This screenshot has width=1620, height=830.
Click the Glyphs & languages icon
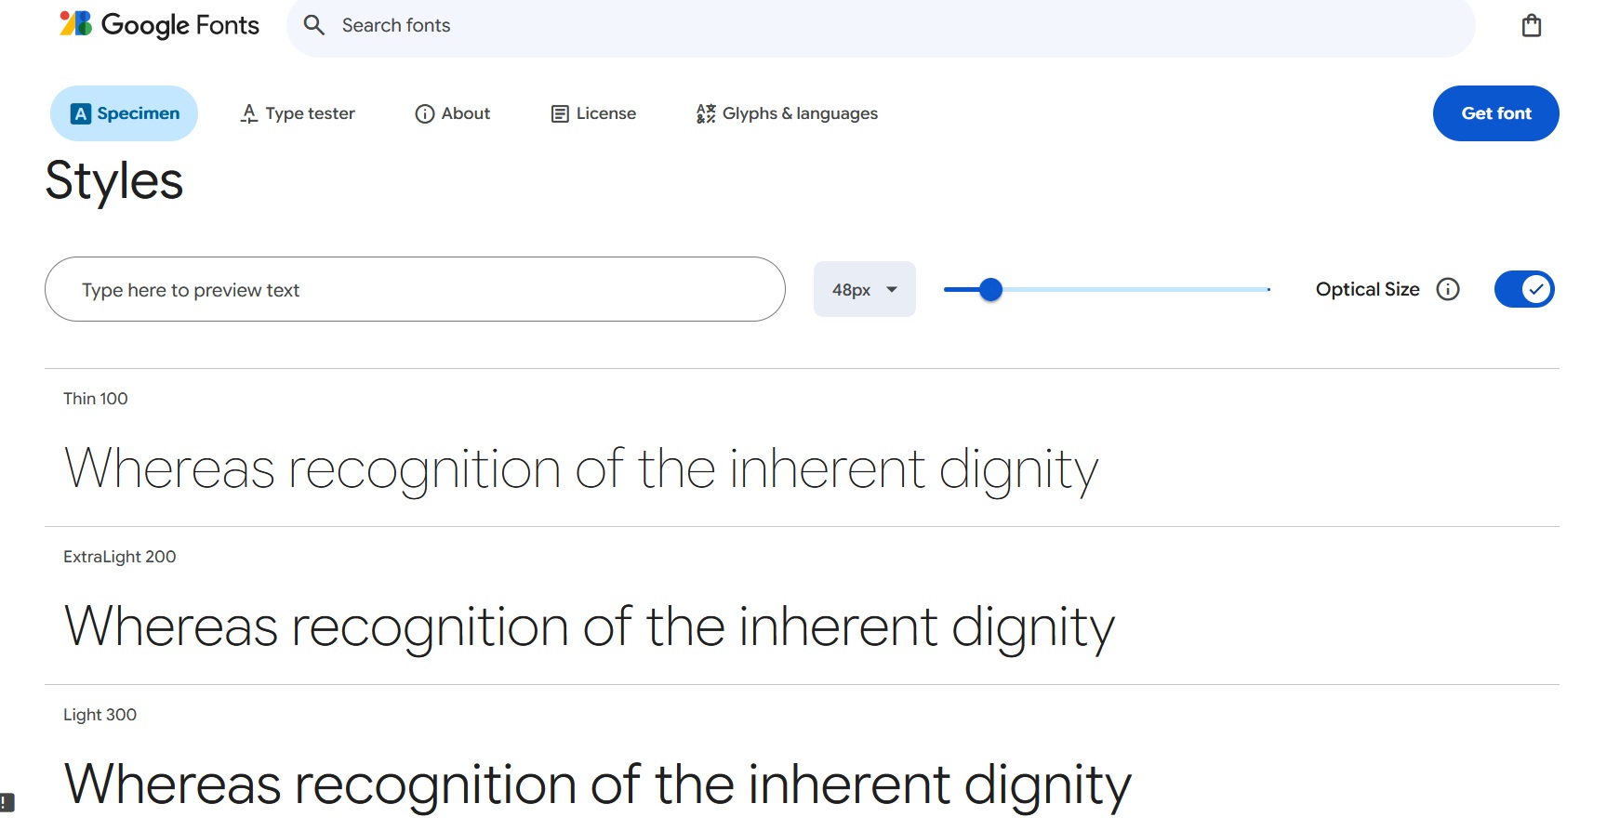[706, 113]
